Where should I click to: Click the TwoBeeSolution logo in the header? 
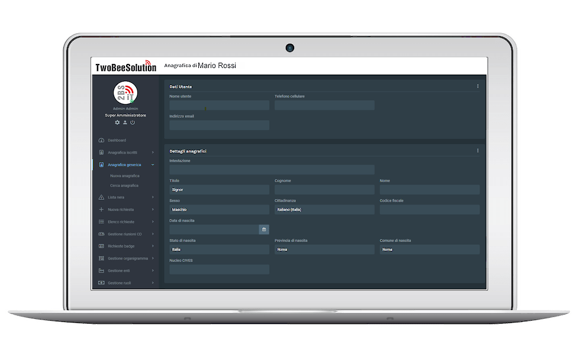coord(125,67)
